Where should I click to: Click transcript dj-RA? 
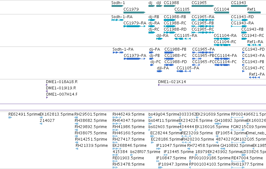click(x=152, y=26)
